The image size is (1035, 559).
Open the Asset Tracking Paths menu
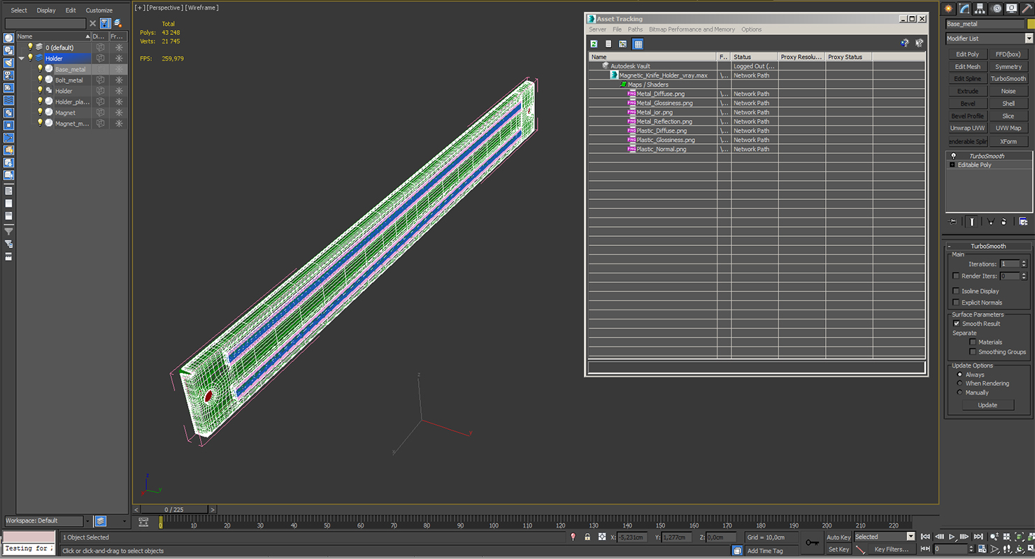click(635, 29)
